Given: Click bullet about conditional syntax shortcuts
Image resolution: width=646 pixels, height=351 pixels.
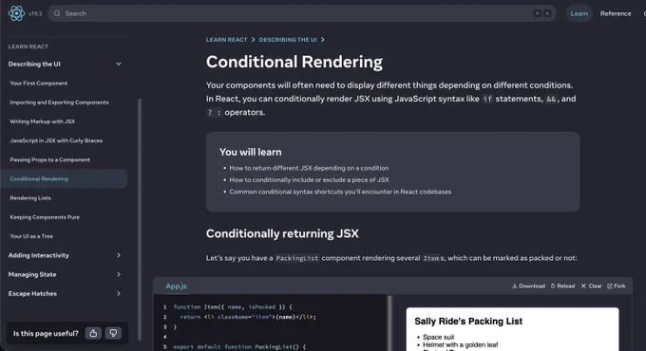Looking at the screenshot, I should click(340, 192).
